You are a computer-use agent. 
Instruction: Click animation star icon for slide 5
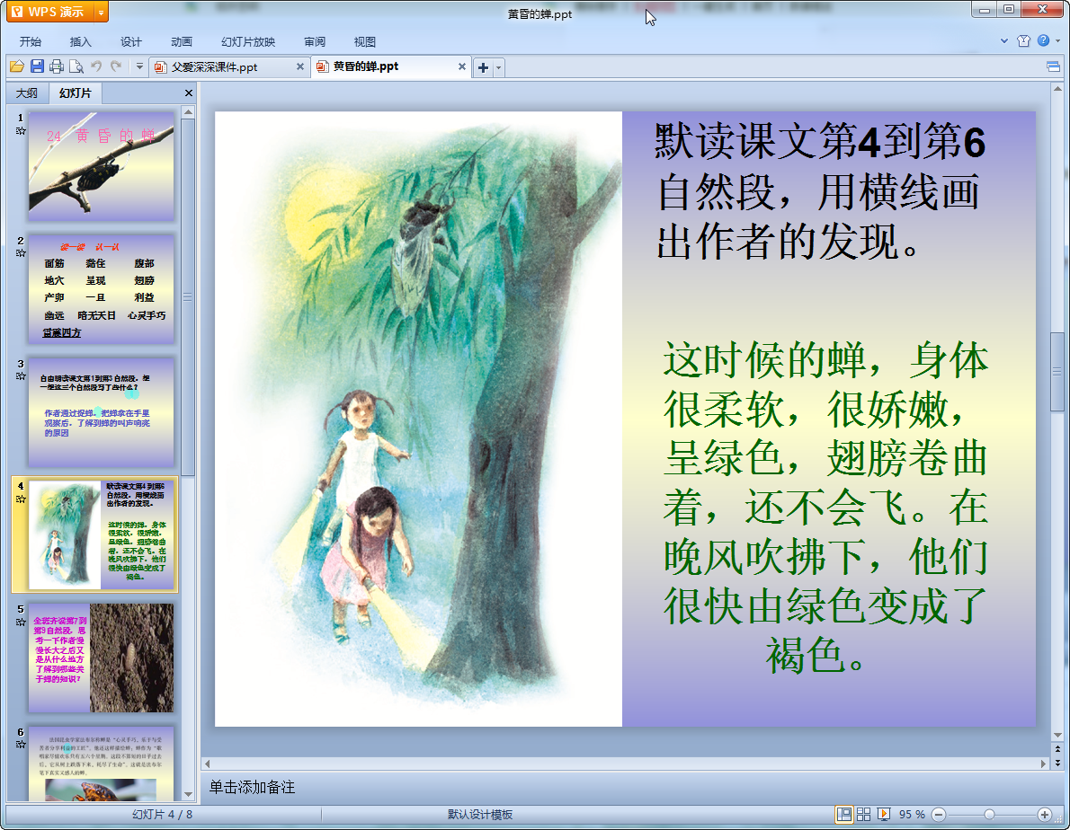click(x=21, y=622)
